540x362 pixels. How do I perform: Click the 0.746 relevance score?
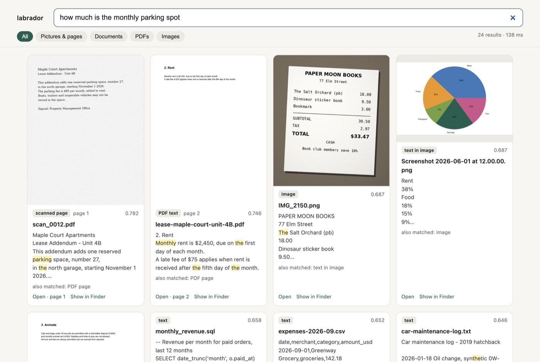255,213
